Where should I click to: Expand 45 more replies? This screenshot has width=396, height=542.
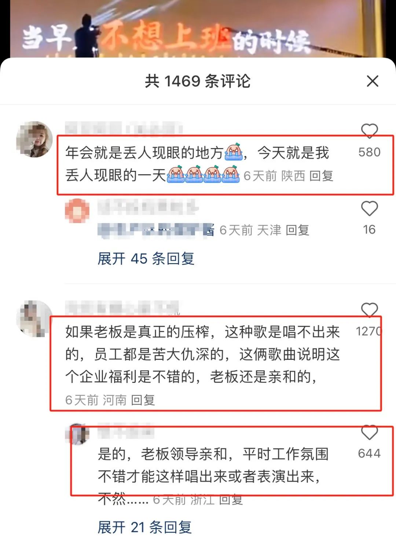pos(146,259)
